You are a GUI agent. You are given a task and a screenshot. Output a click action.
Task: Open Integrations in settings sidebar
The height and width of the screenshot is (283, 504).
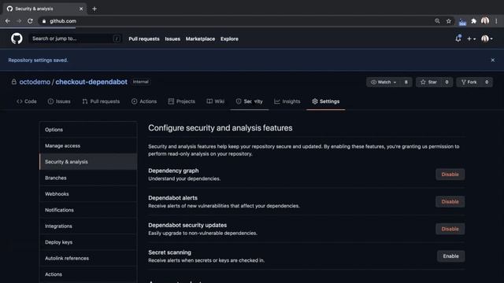click(88, 226)
